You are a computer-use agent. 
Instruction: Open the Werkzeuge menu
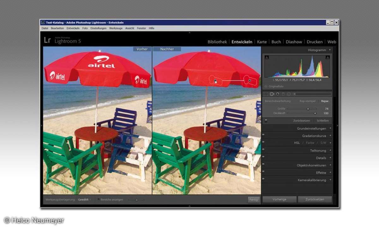coord(116,28)
